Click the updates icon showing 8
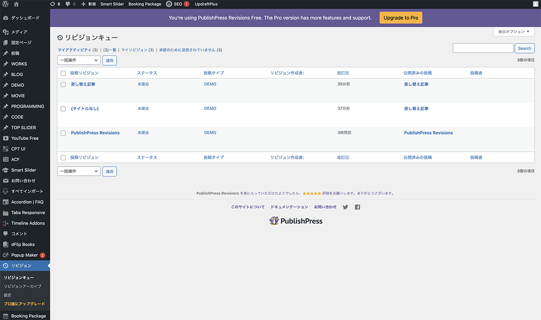The height and width of the screenshot is (320, 541). tap(55, 4)
